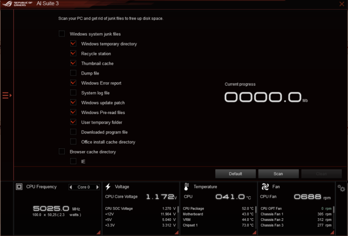
Task: Click the CPU Core Voltage 1.172 reading
Action: coord(161,197)
